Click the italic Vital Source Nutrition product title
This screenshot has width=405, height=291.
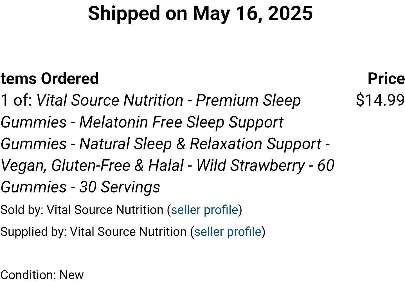167,144
